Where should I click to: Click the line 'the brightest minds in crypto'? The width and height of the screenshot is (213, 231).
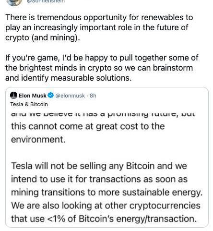coord(99,68)
